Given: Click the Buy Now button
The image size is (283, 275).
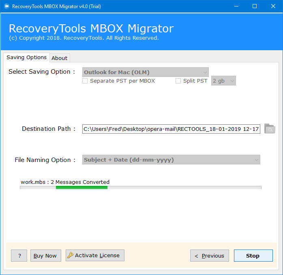Looking at the screenshot, I should point(46,256).
